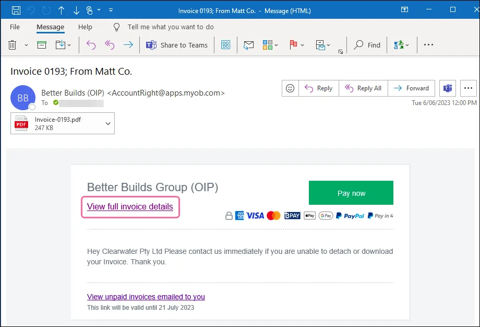The image size is (480, 327).
Task: Open the Move to folder dropdown arrow
Action: (x=68, y=45)
